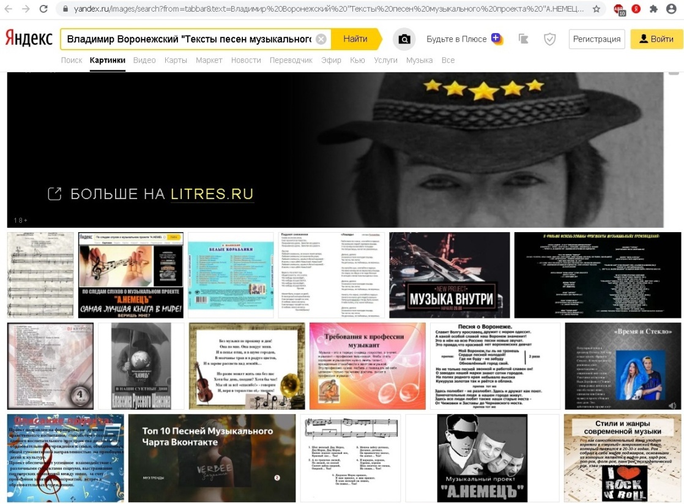
Task: Open the Белые кораблики cassette cover thumbnail
Action: coord(231,275)
